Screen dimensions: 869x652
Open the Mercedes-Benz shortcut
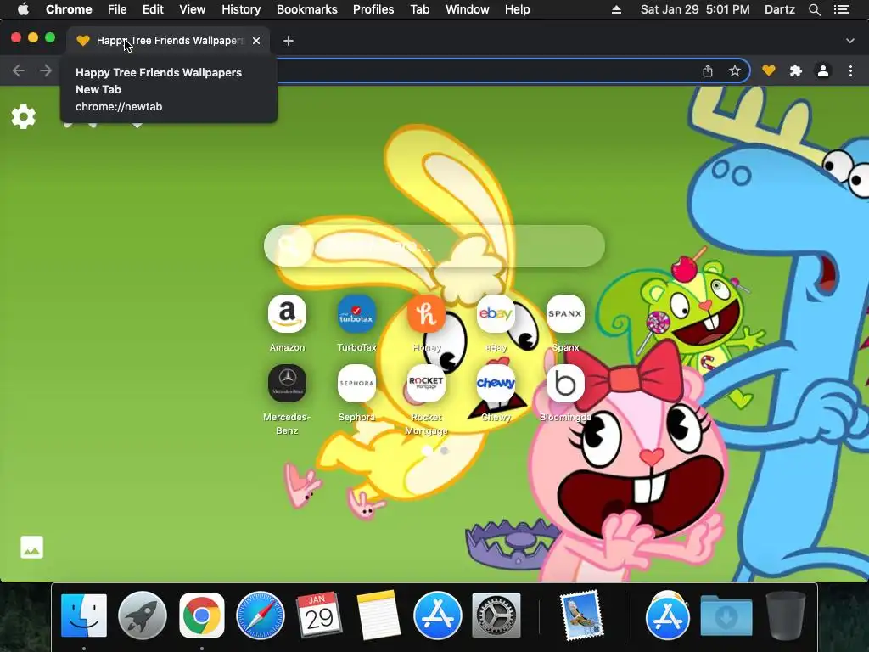click(x=287, y=383)
